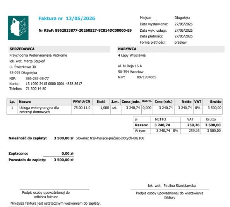Select the invoice number 13/05/2026 heading
The width and height of the screenshot is (230, 207).
pos(67,19)
